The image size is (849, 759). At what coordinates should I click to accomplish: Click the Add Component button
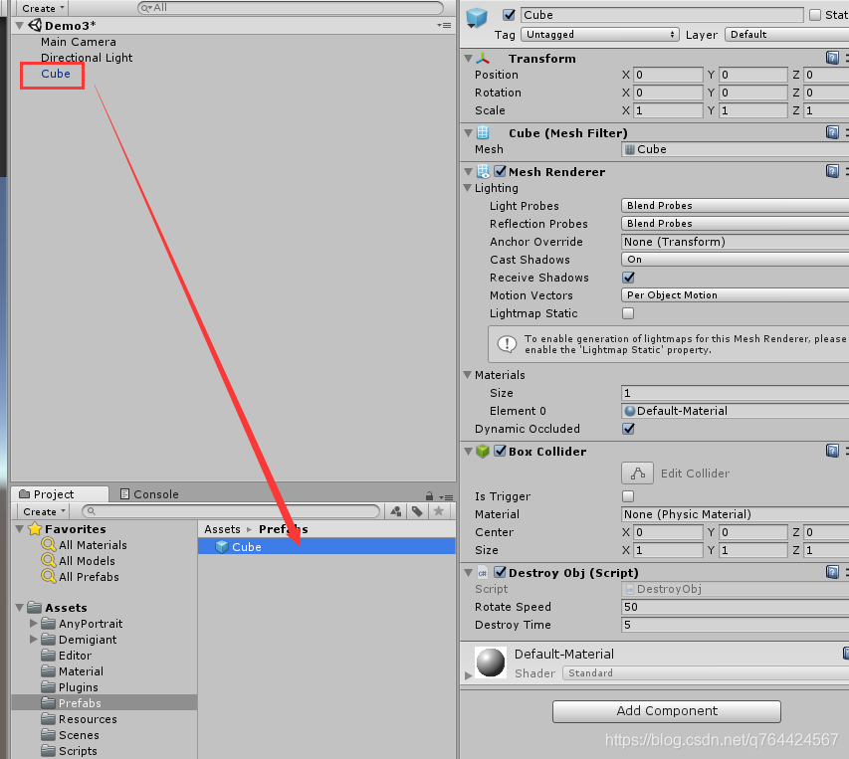666,711
